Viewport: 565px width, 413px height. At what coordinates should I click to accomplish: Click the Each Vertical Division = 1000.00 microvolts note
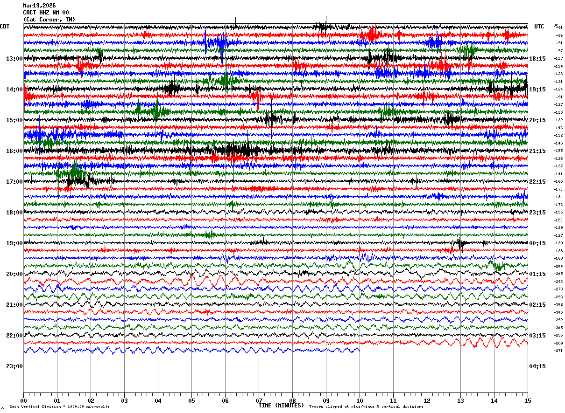[59, 407]
